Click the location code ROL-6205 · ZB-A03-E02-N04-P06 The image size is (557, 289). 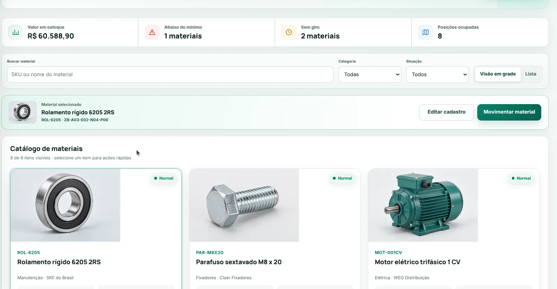click(x=75, y=120)
